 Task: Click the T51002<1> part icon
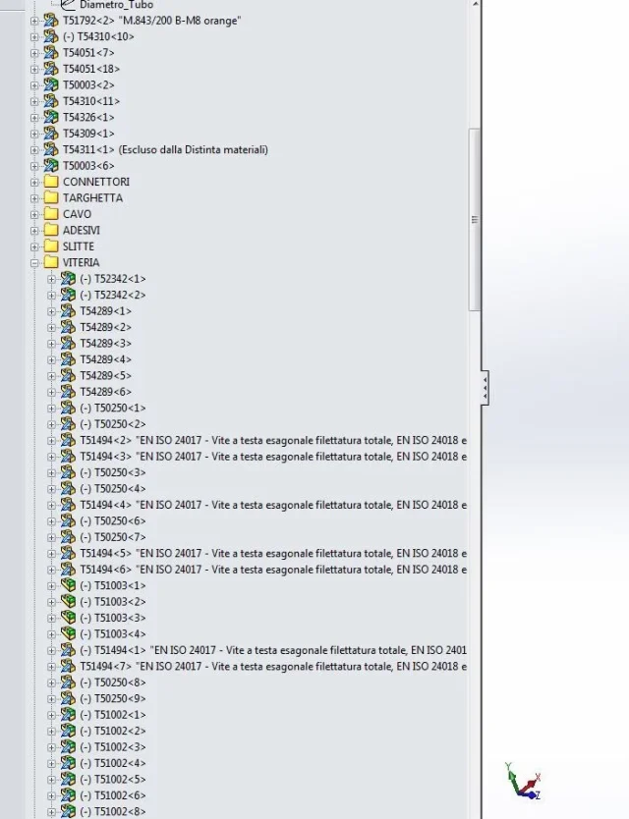click(68, 715)
